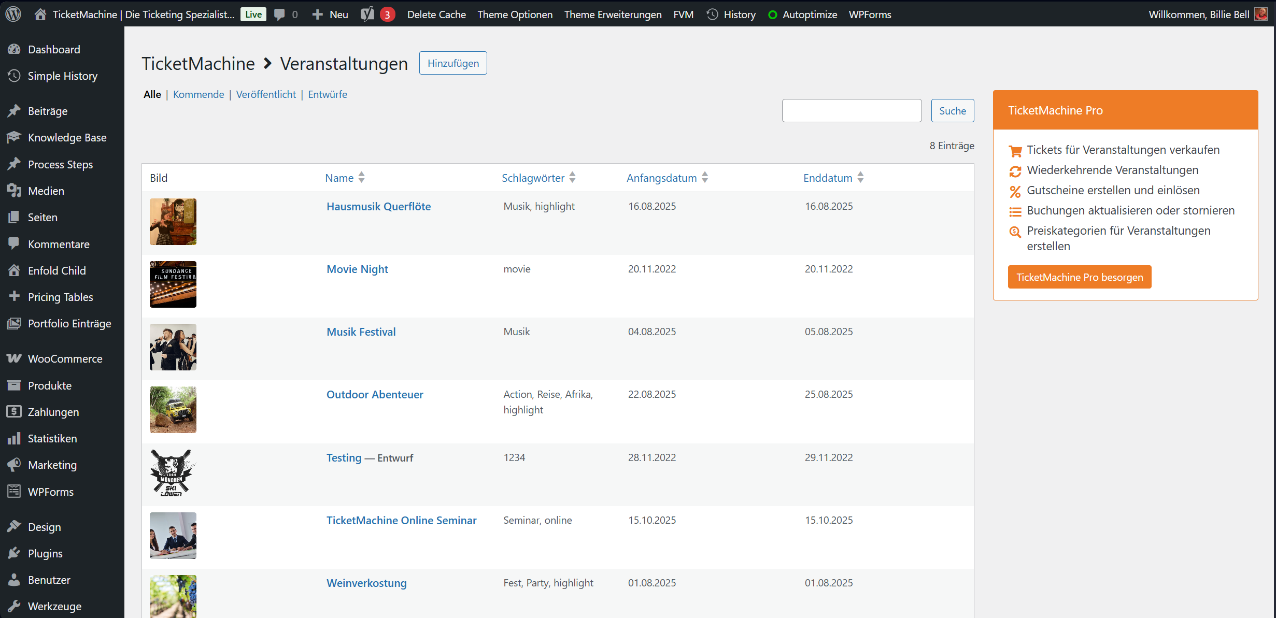Click the Enfold Child house icon

(x=14, y=270)
